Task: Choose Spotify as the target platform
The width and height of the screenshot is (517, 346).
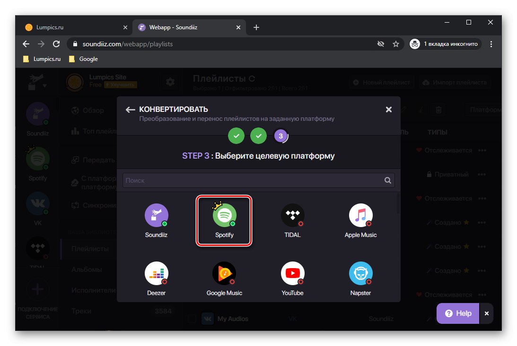Action: point(224,220)
